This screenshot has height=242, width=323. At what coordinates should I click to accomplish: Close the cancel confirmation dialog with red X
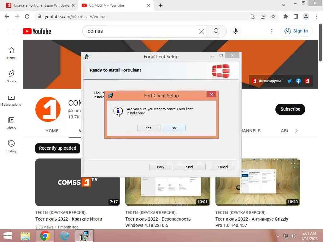click(x=212, y=94)
